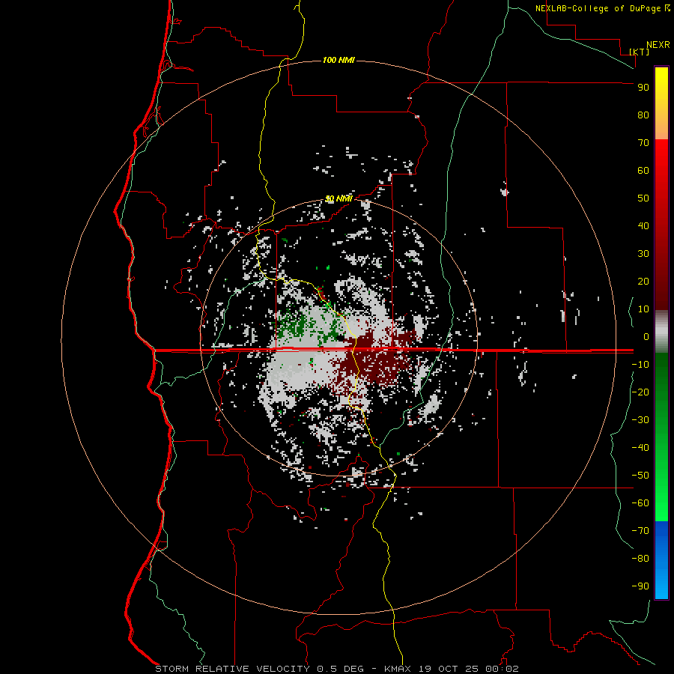This screenshot has height=674, width=674.
Task: Click the NEXLAB-College of DuPage title text
Action: point(598,8)
